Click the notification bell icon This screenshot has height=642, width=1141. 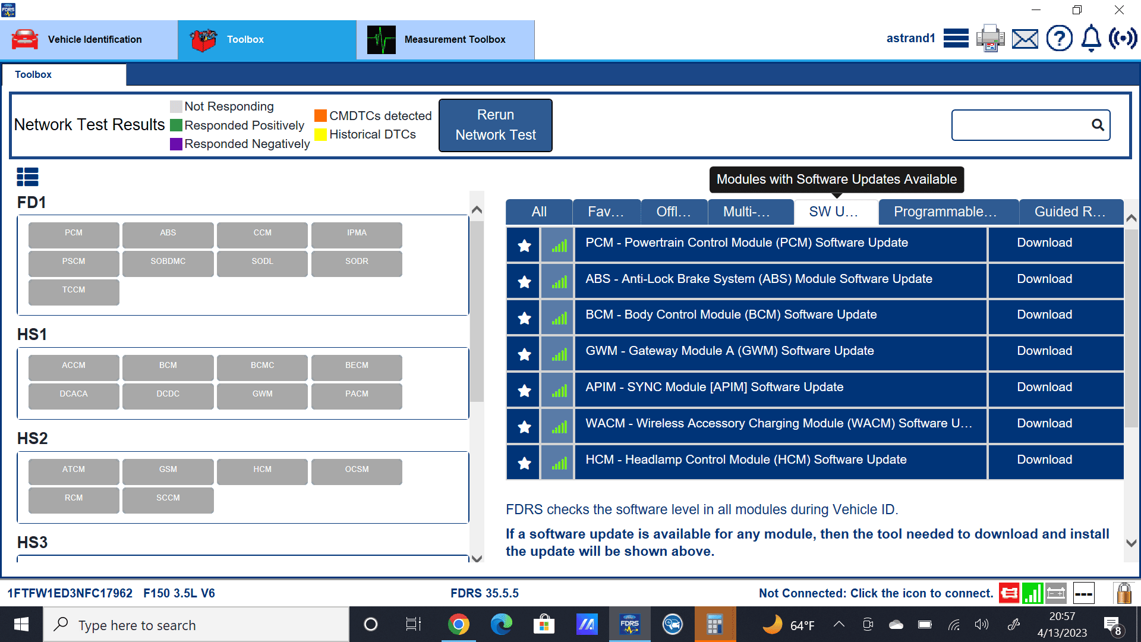pyautogui.click(x=1091, y=39)
